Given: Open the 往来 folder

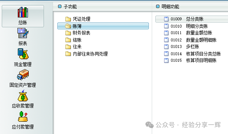Looking at the screenshot, I should point(73,47).
